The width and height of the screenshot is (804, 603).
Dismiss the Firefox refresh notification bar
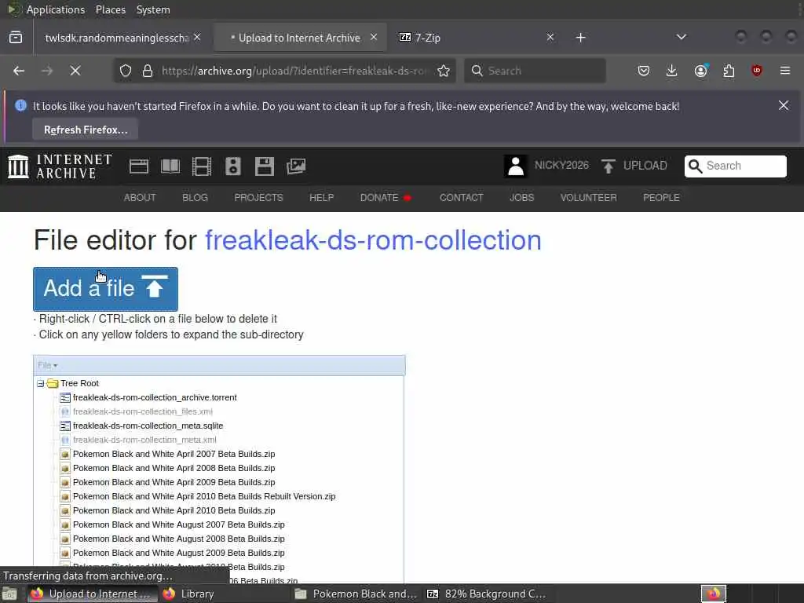pos(784,105)
